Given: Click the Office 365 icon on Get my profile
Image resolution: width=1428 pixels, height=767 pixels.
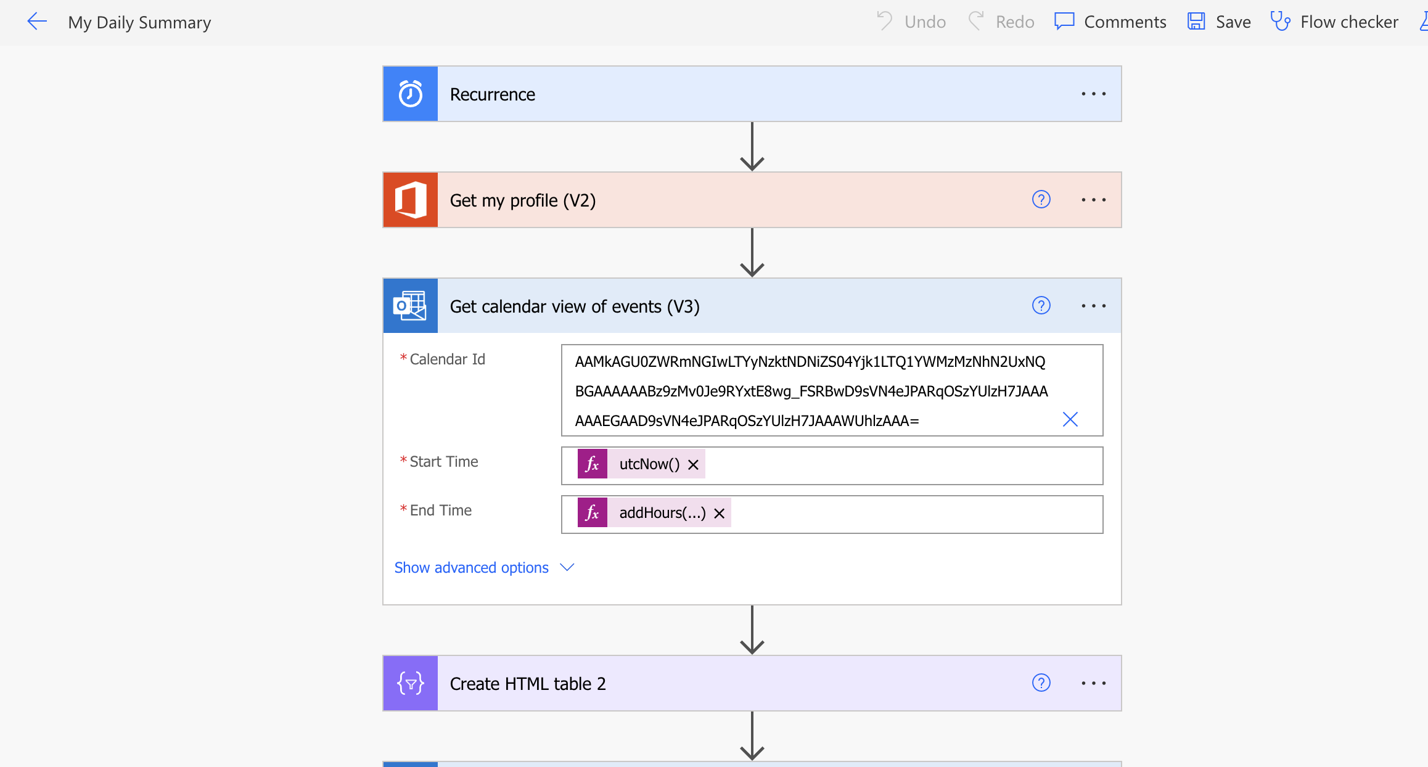Looking at the screenshot, I should click(409, 200).
